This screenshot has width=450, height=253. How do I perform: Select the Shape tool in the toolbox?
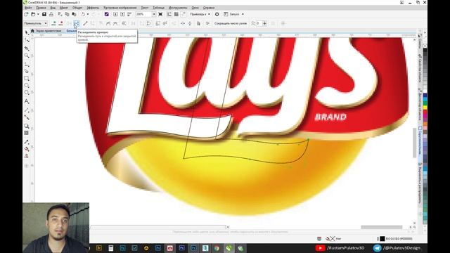pyautogui.click(x=27, y=40)
